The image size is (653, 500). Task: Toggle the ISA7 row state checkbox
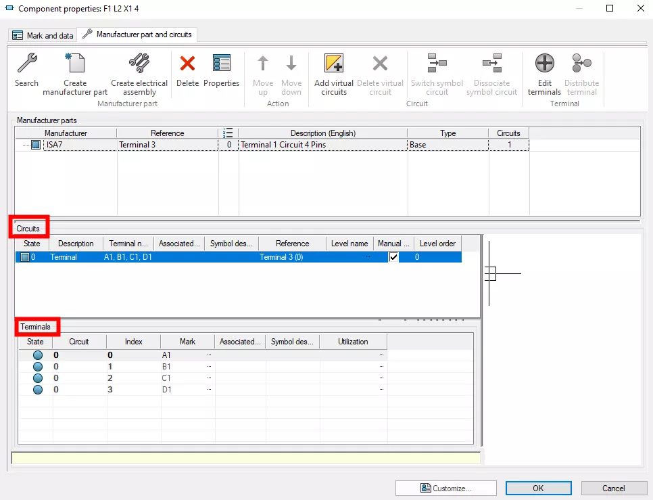click(36, 145)
